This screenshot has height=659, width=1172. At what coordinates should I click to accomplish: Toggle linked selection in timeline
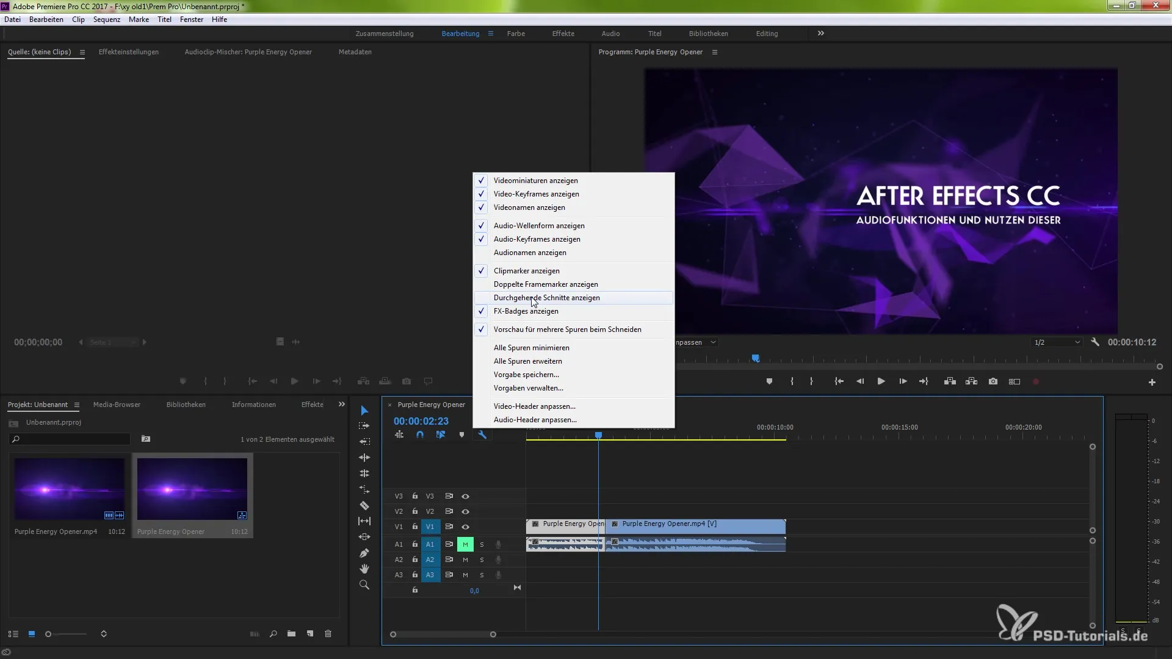click(441, 434)
